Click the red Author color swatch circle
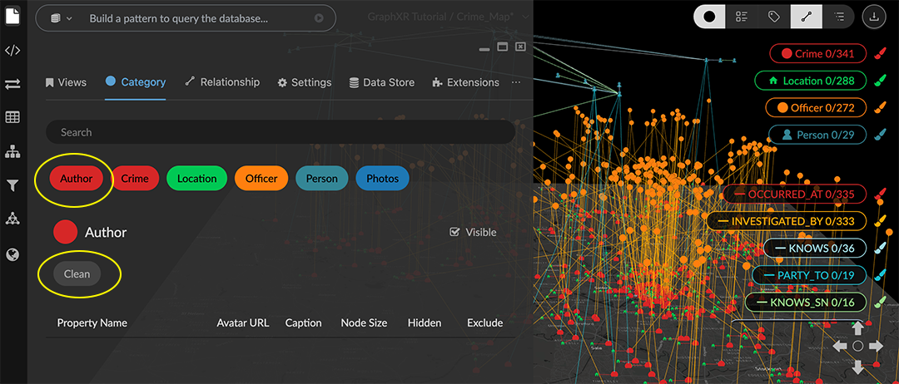 tap(65, 233)
